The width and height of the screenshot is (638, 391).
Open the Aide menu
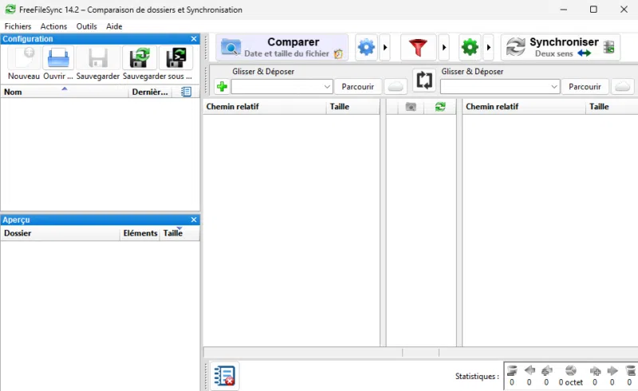coord(114,26)
